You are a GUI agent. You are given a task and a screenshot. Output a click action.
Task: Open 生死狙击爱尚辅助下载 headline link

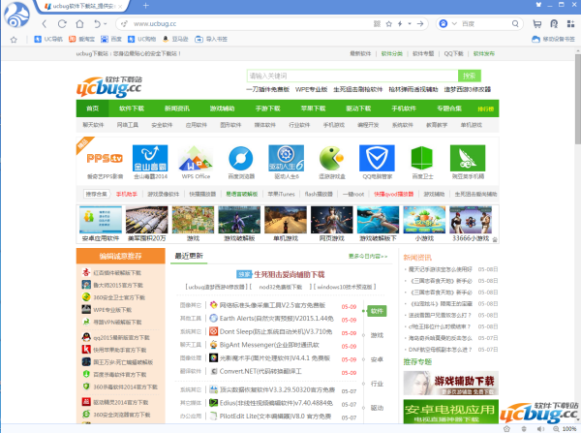point(289,275)
